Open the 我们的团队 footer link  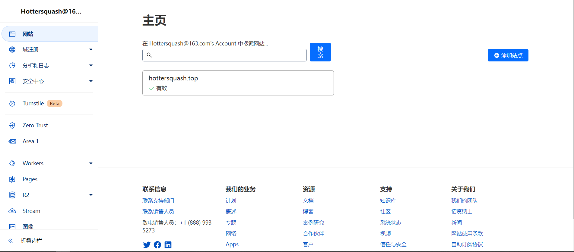[x=465, y=201]
